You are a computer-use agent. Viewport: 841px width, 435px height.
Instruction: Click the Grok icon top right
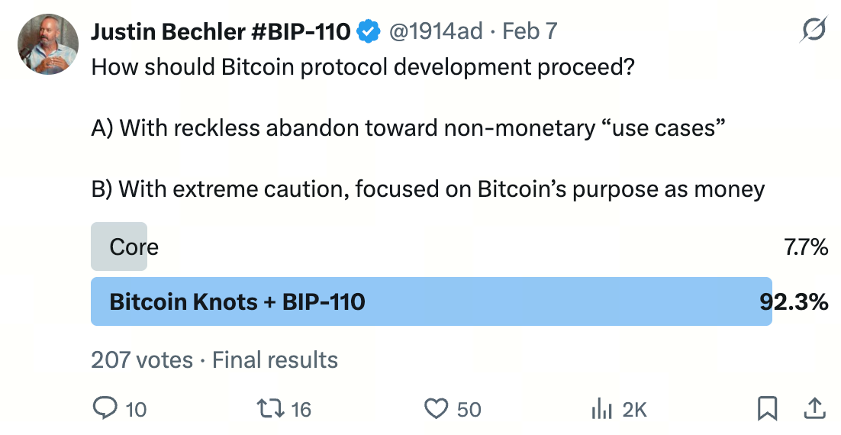tap(814, 31)
